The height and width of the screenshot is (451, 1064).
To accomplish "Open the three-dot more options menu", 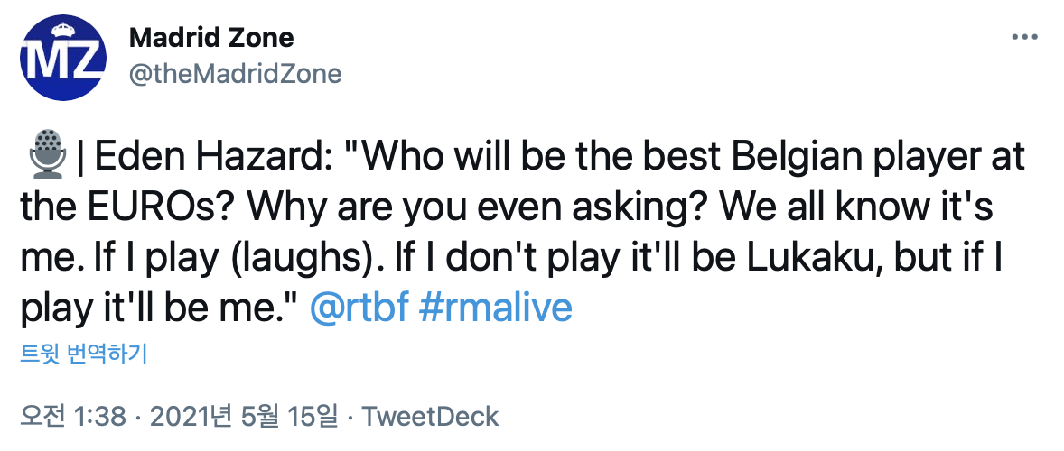I will (x=1024, y=38).
